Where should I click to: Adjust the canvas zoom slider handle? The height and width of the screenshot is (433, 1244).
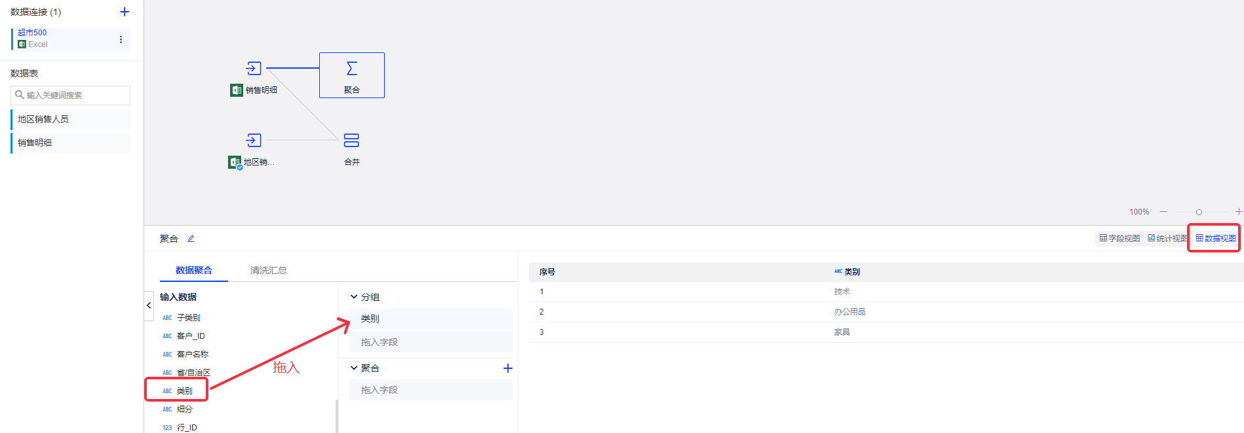click(x=1199, y=212)
